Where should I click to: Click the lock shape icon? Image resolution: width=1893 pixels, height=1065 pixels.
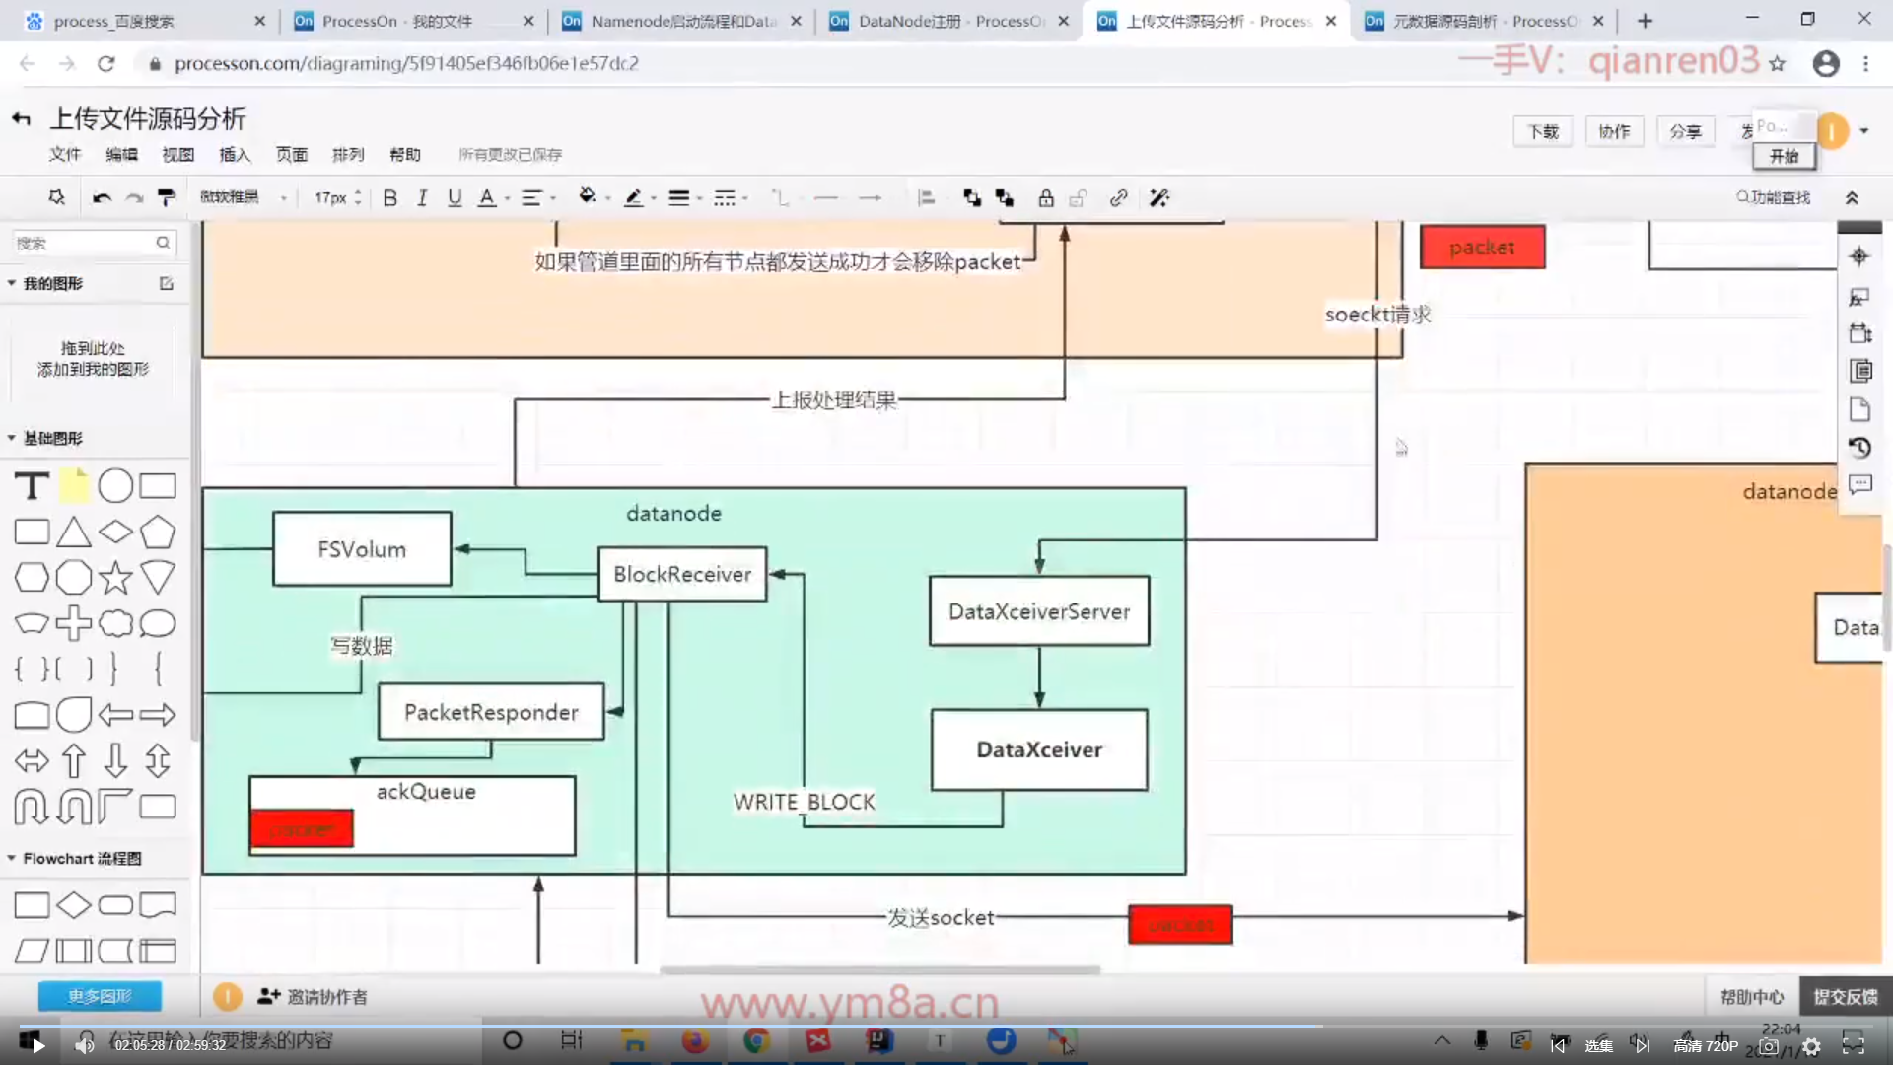1046,198
